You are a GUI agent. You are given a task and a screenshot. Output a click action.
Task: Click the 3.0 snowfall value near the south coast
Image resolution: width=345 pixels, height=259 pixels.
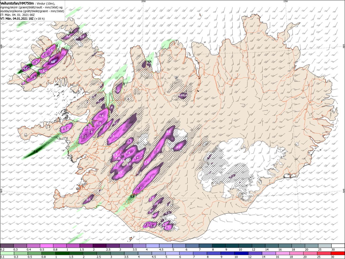click(x=153, y=226)
